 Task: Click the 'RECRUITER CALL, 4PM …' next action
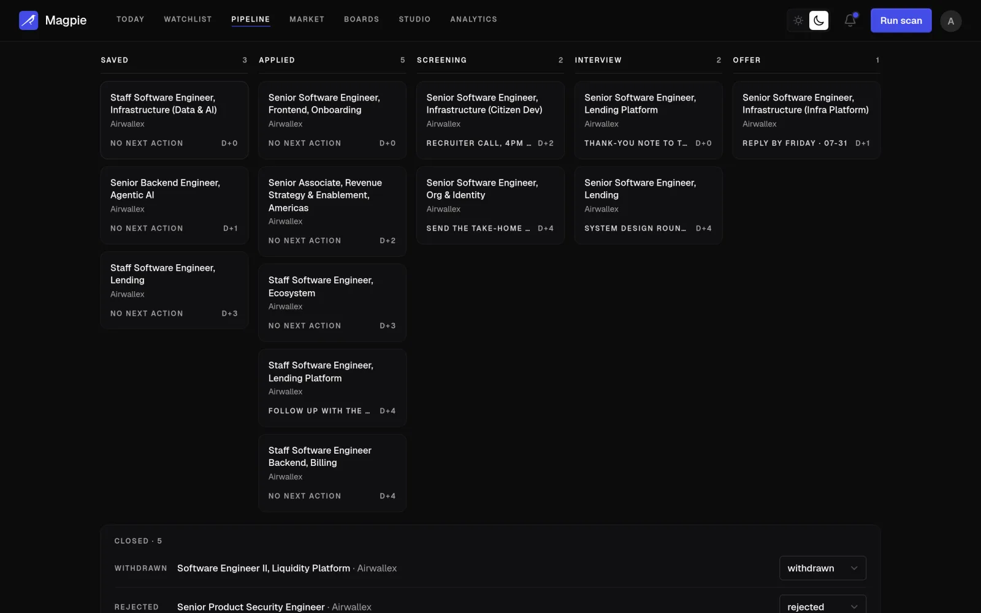[479, 143]
